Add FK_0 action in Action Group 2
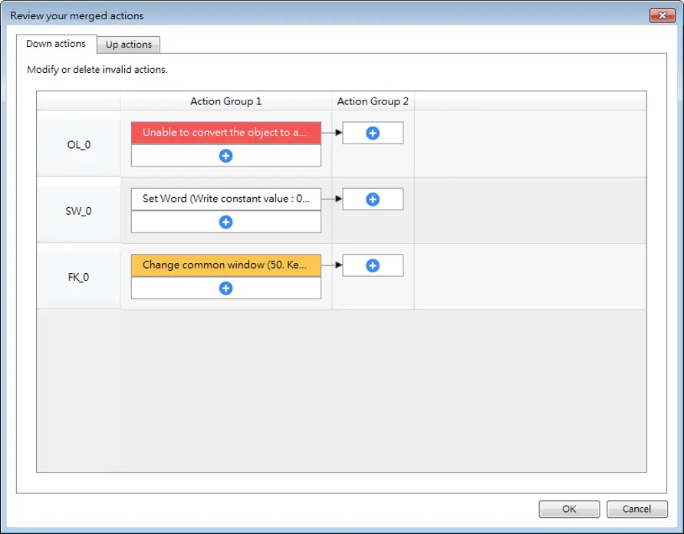The image size is (684, 534). 373,265
